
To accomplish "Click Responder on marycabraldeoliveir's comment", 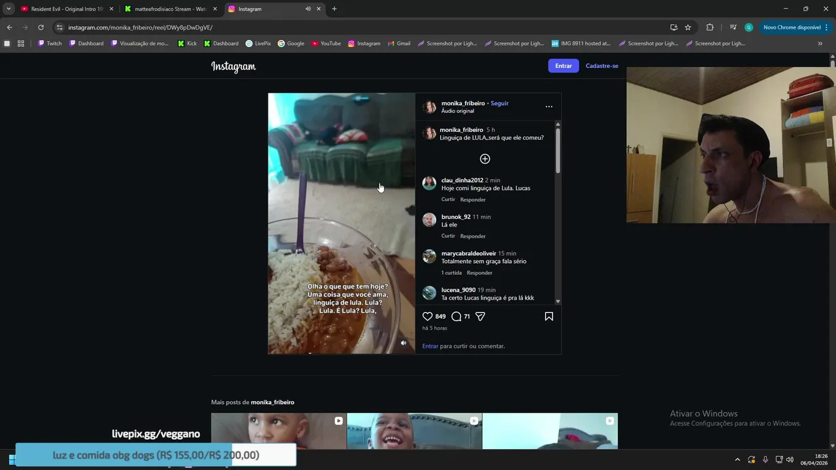I will pyautogui.click(x=479, y=272).
